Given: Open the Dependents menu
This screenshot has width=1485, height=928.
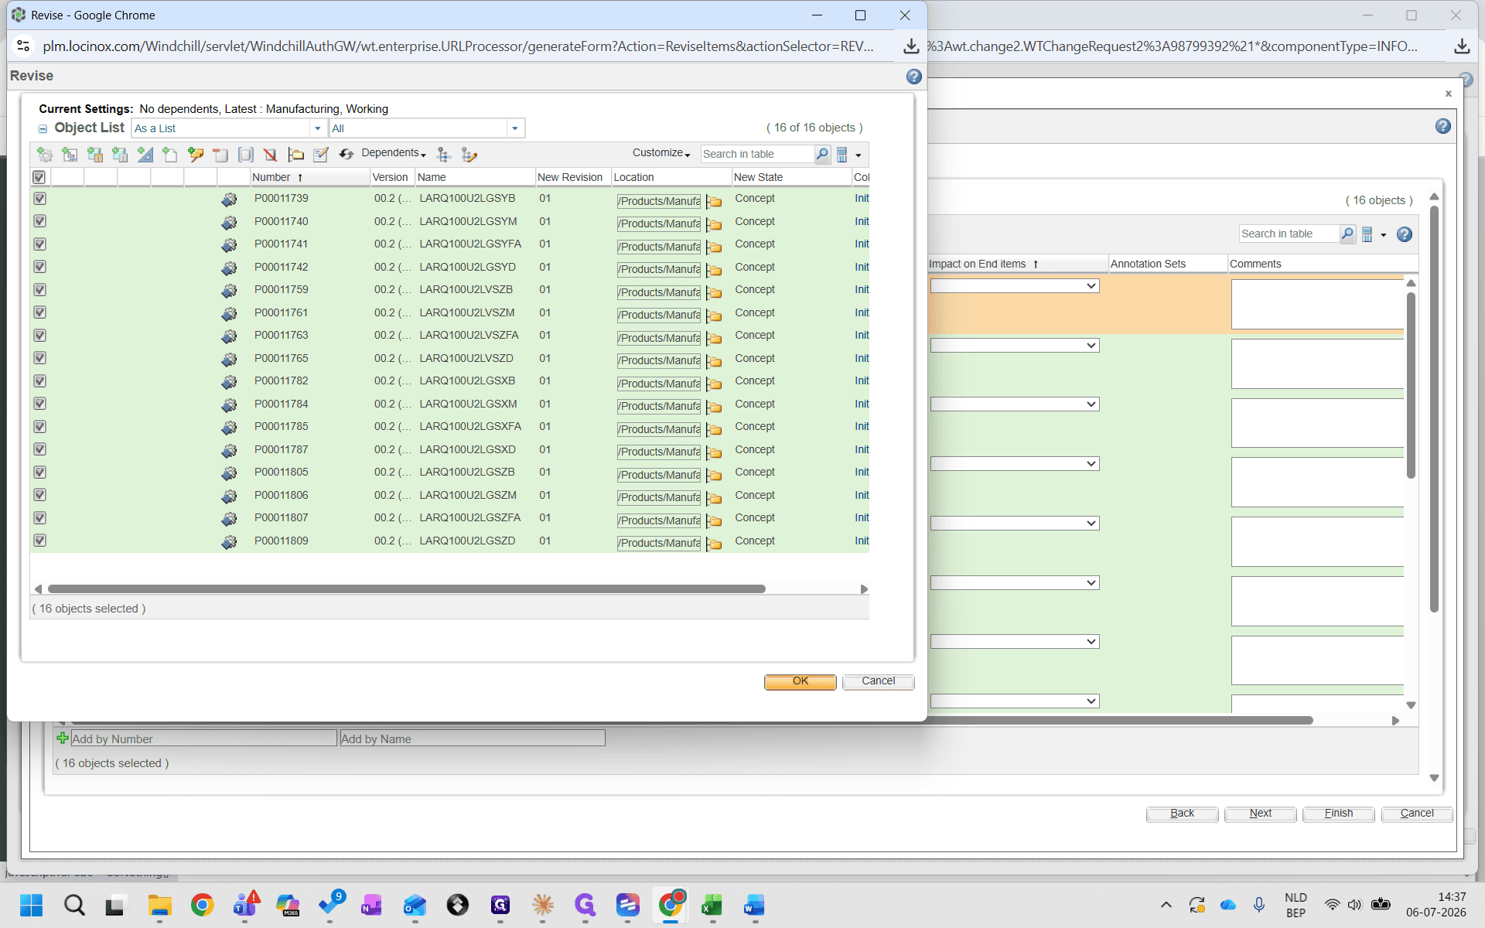Looking at the screenshot, I should coord(394,153).
